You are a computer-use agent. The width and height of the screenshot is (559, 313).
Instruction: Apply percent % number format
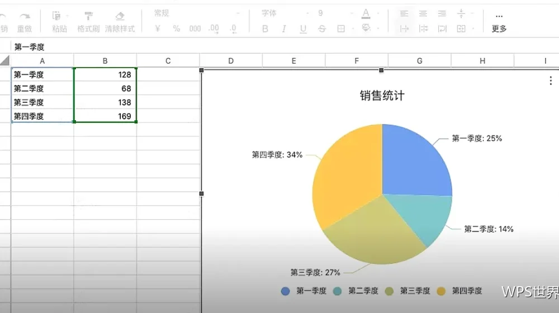[x=177, y=29]
